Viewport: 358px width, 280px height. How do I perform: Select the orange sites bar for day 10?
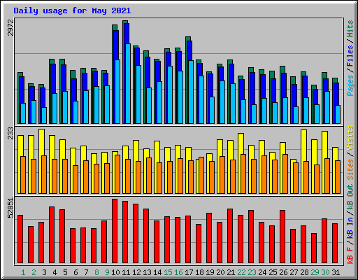coord(117,174)
